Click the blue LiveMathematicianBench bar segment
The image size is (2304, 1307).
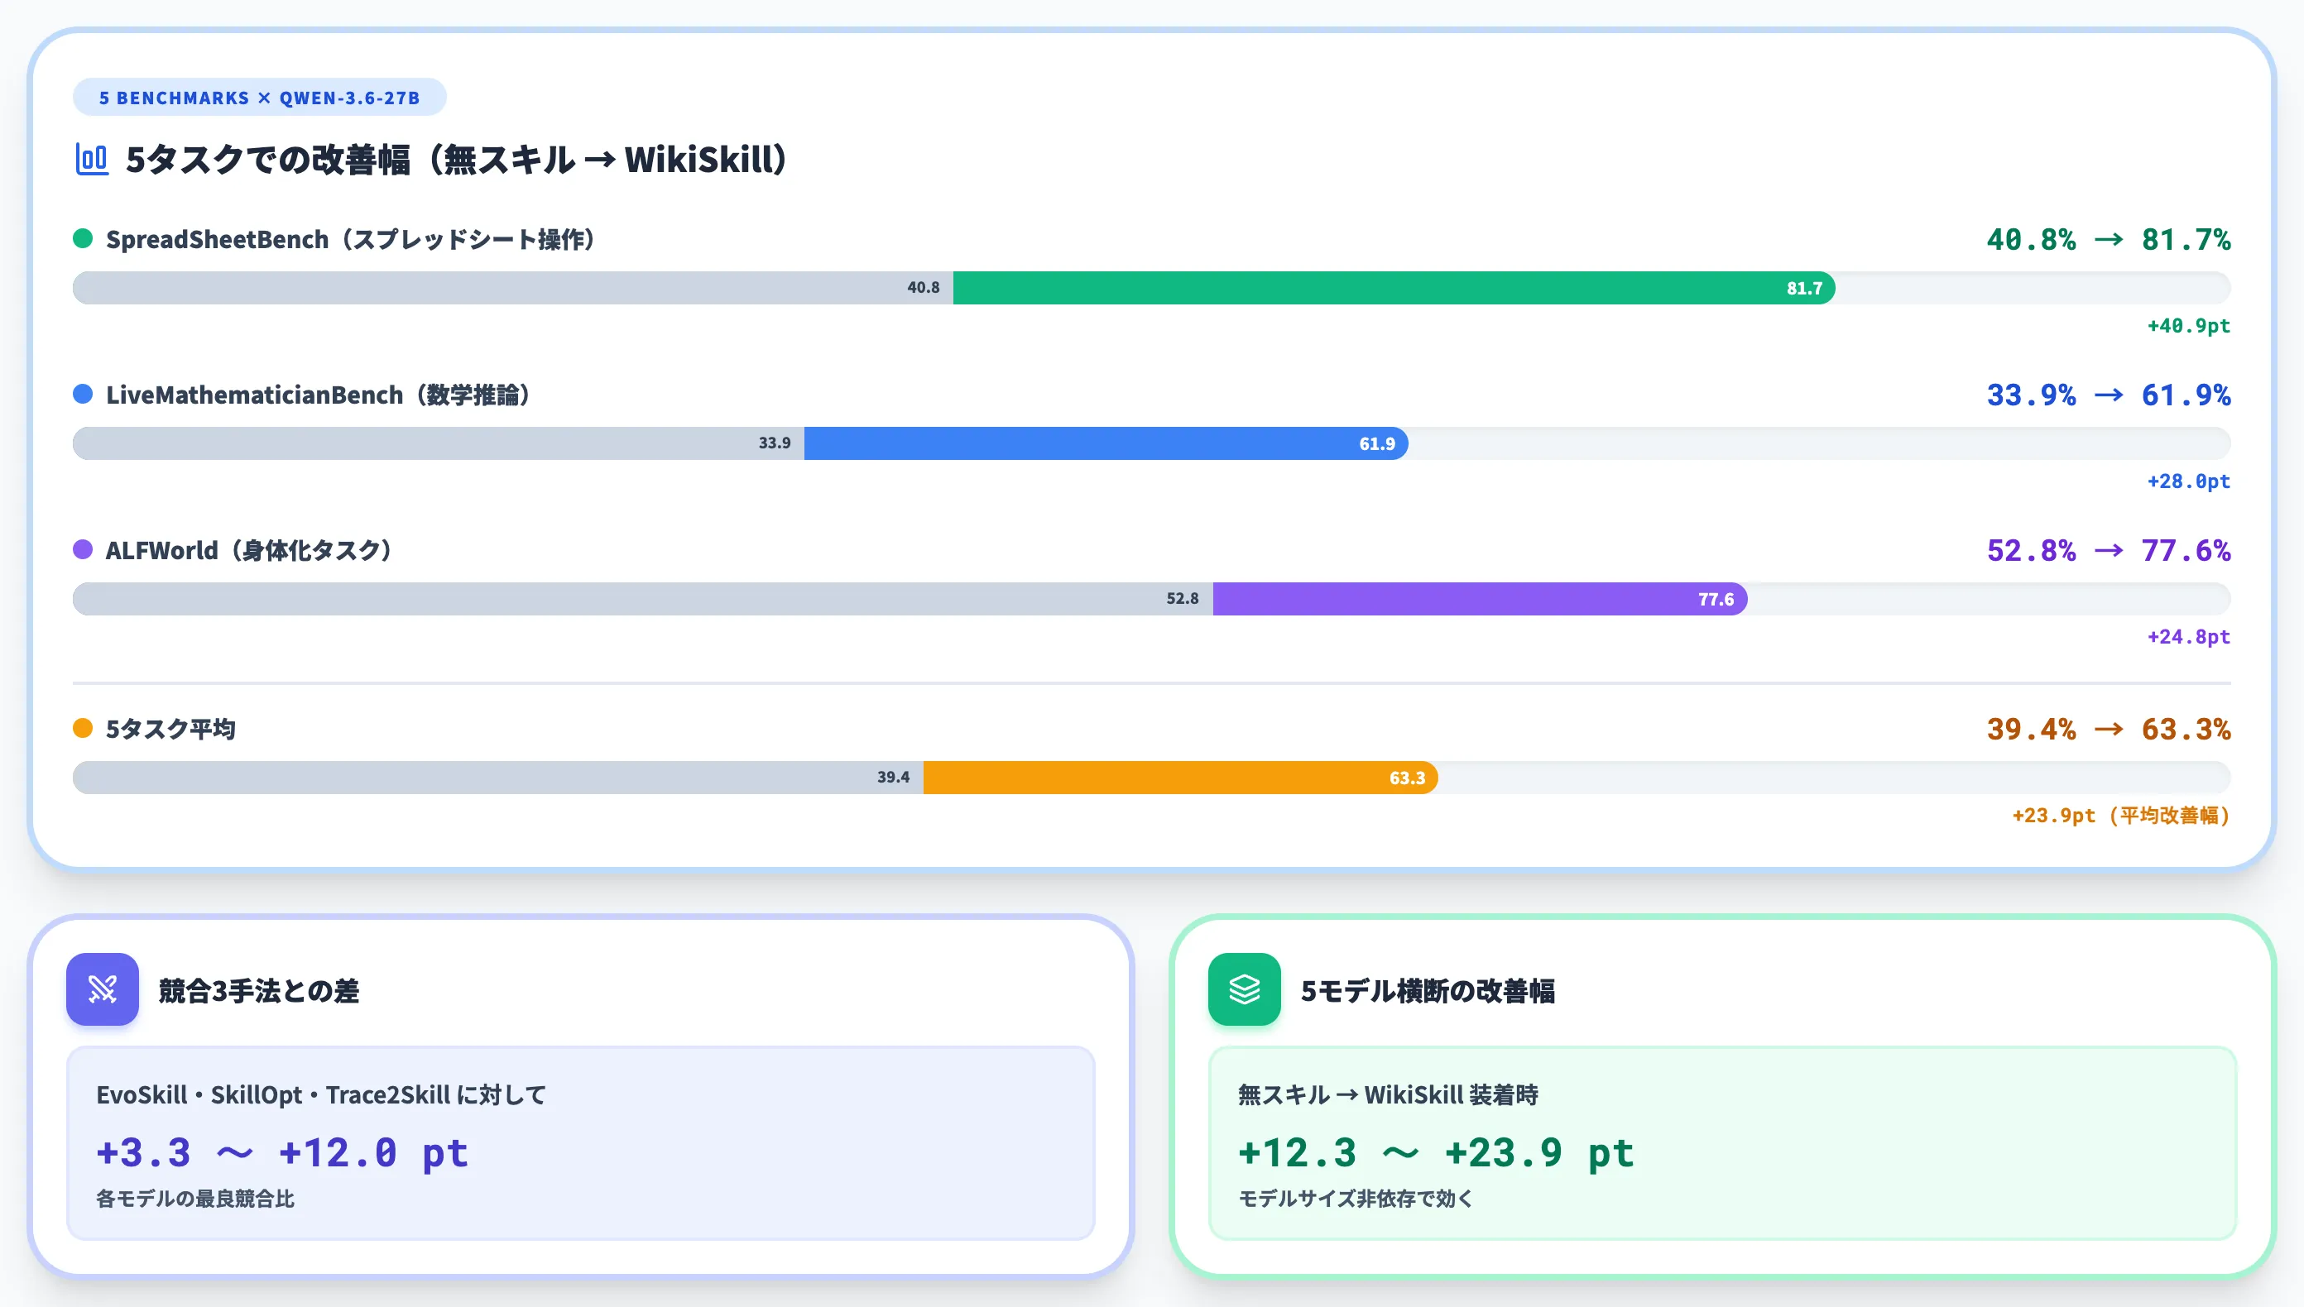[x=1106, y=443]
